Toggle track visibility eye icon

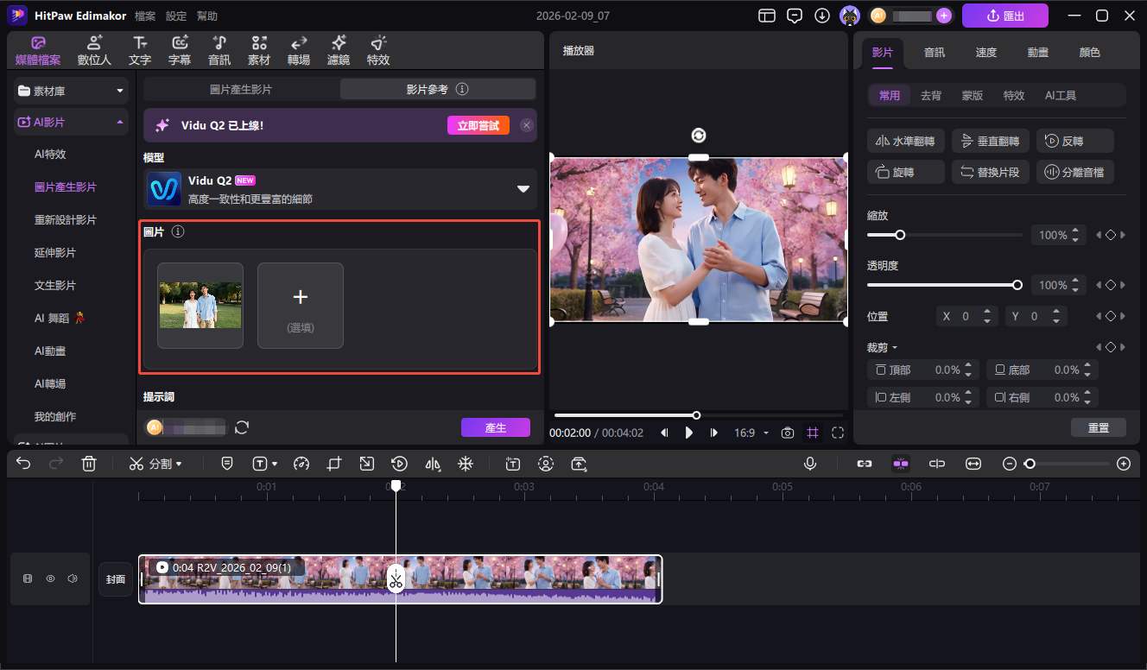pyautogui.click(x=50, y=578)
